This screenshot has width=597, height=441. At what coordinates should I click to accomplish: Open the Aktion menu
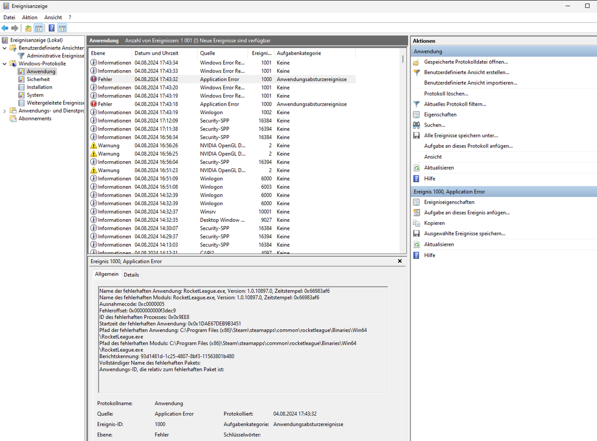30,18
